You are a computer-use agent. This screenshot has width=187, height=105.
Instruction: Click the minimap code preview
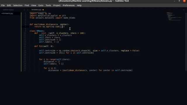(x=174, y=16)
